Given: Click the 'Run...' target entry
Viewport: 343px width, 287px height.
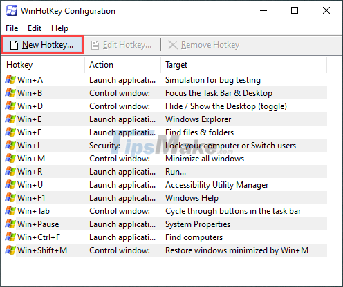Looking at the screenshot, I should click(x=176, y=172).
